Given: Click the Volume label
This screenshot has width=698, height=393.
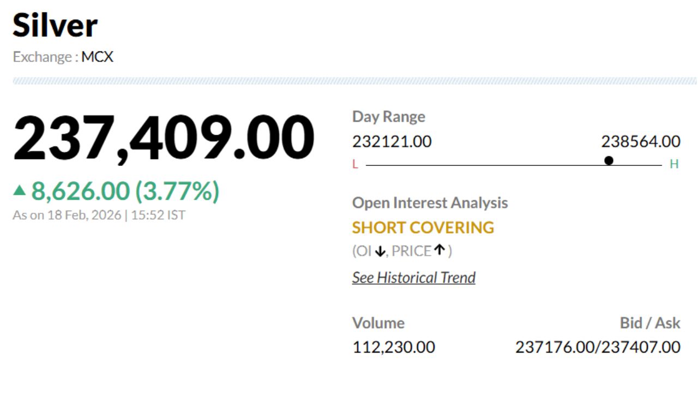Looking at the screenshot, I should (x=378, y=323).
